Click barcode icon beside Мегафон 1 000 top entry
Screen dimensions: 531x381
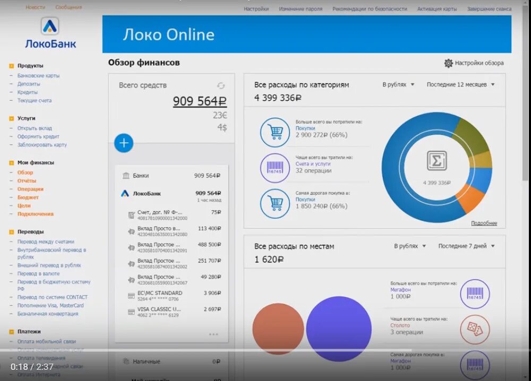[475, 293]
